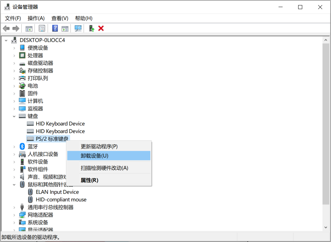Click the Back navigation arrow
The height and width of the screenshot is (242, 331).
tap(6, 28)
